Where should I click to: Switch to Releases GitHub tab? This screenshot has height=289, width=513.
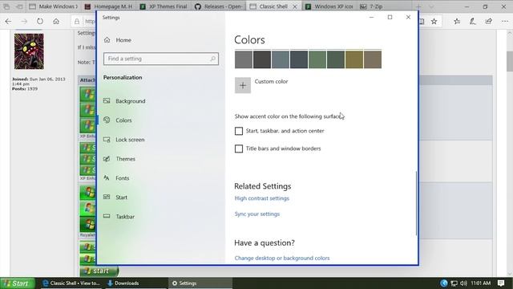coord(219,6)
